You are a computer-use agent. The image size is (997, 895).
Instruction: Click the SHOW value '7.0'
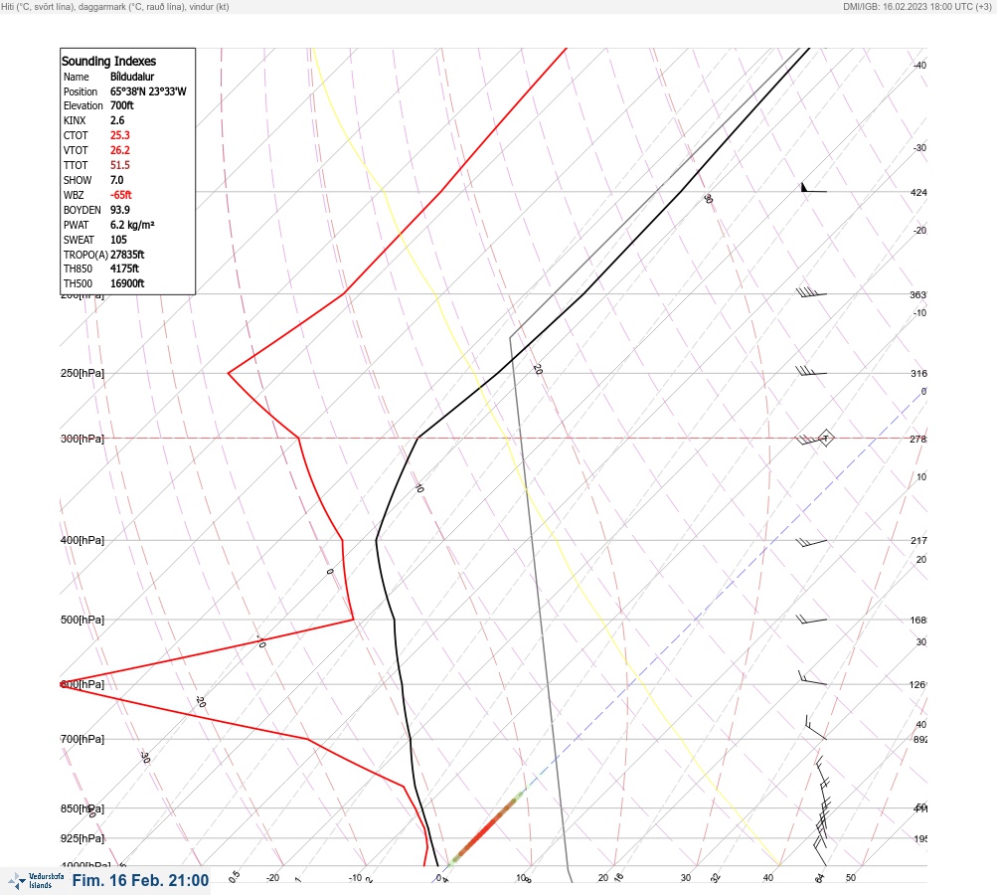click(117, 180)
